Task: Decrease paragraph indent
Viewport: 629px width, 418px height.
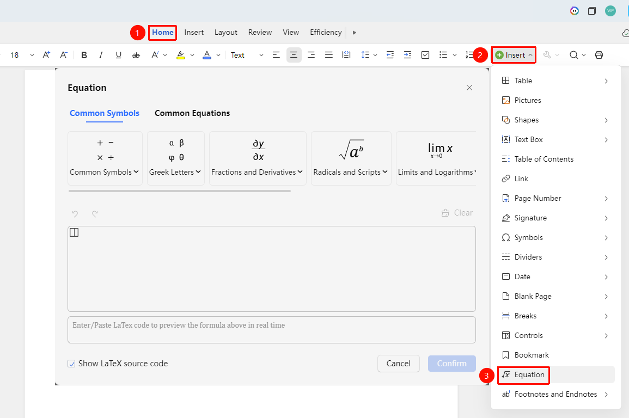Action: click(390, 55)
